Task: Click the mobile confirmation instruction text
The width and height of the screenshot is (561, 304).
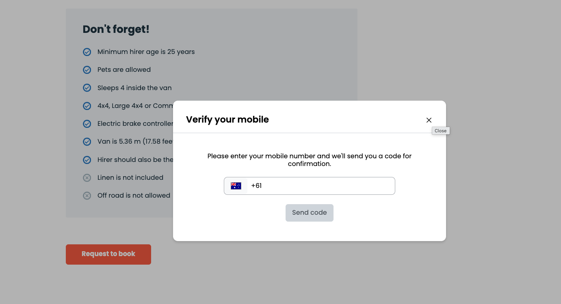Action: click(x=309, y=160)
